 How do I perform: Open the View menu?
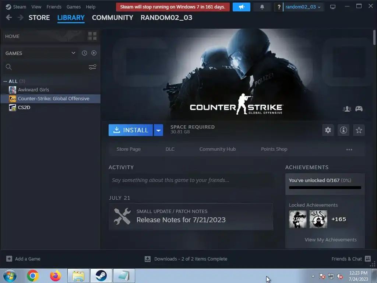tap(36, 7)
